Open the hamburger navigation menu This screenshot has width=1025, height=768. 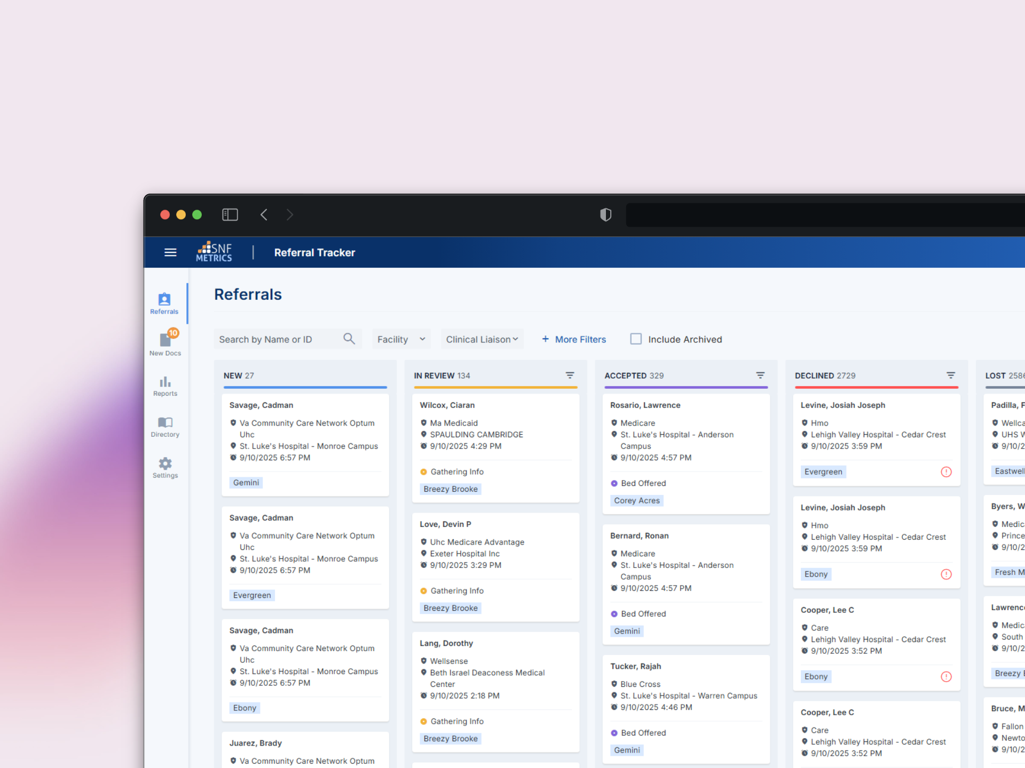click(x=170, y=252)
